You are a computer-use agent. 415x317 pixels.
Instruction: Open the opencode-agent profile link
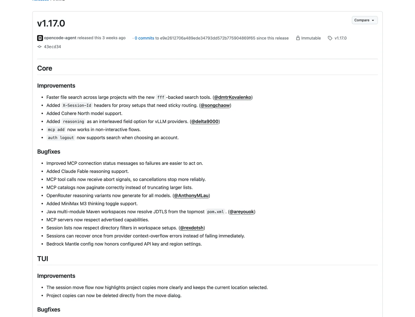(60, 38)
